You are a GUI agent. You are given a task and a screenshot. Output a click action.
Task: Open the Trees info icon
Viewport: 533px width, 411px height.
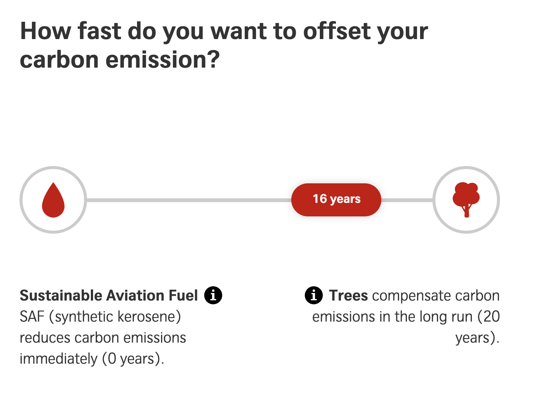pos(314,295)
